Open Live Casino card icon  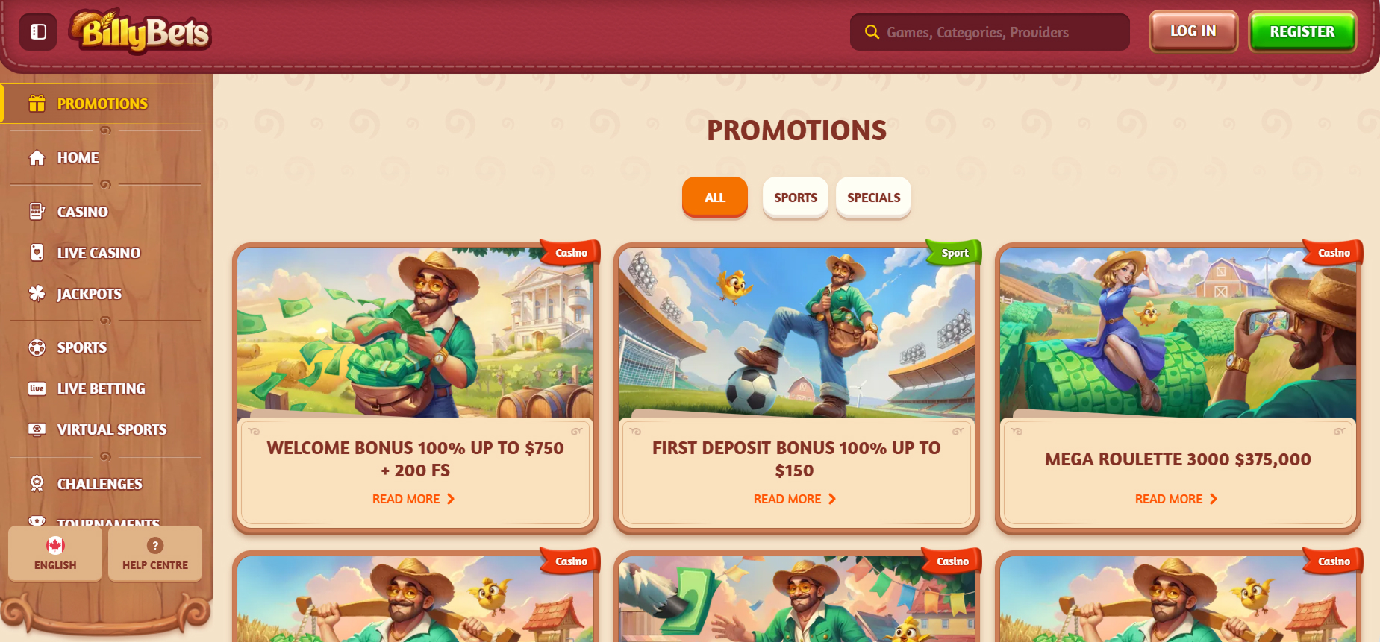(x=37, y=253)
